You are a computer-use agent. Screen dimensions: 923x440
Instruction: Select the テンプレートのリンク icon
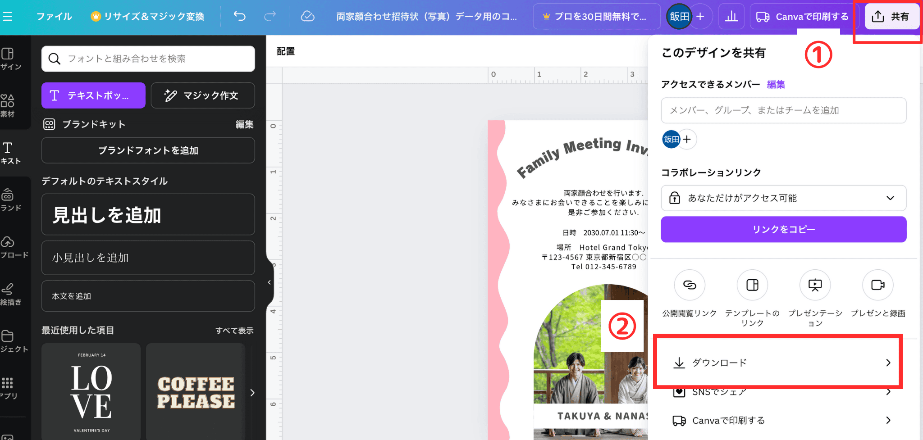click(x=752, y=285)
